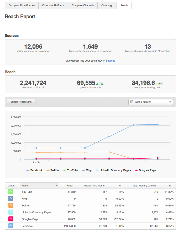Click Google+ Page row name

tap(30, 219)
